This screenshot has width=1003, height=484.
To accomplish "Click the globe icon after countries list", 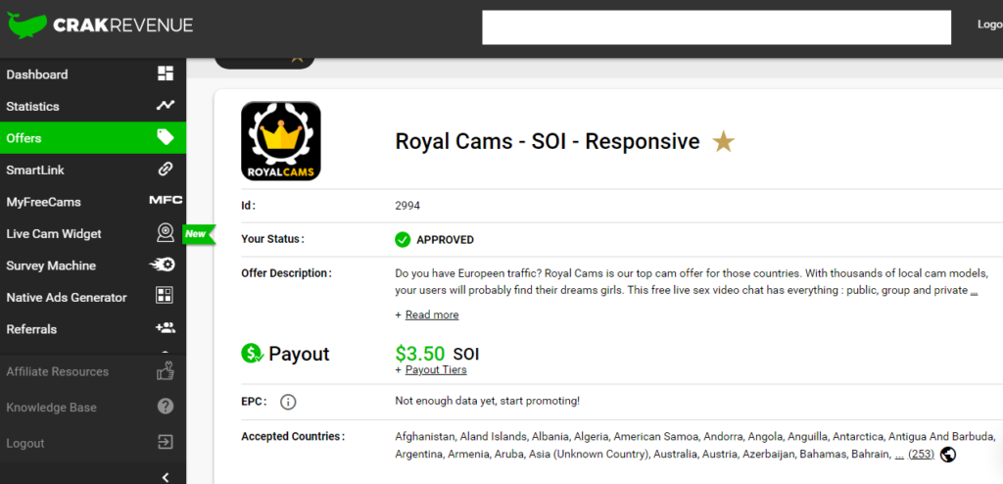I will (948, 455).
